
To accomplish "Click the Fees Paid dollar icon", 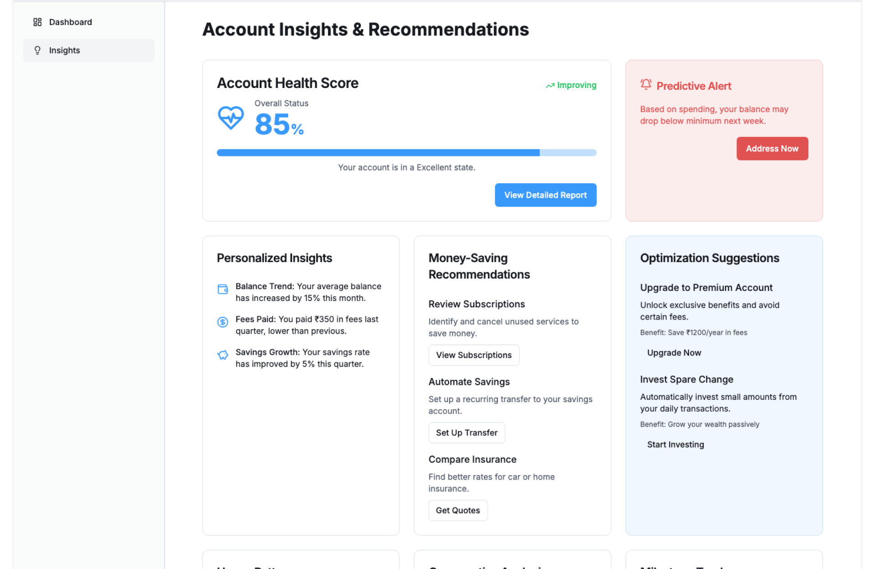I will 223,322.
